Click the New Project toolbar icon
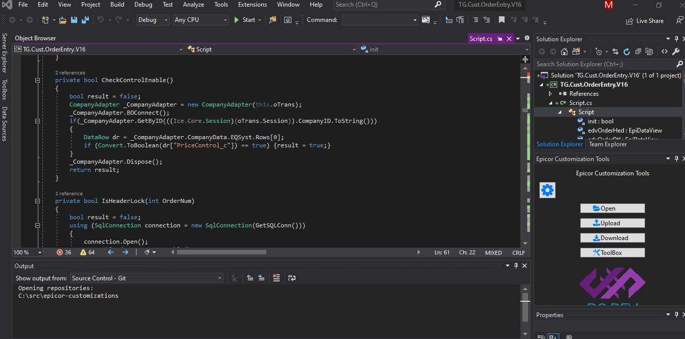 (x=45, y=20)
